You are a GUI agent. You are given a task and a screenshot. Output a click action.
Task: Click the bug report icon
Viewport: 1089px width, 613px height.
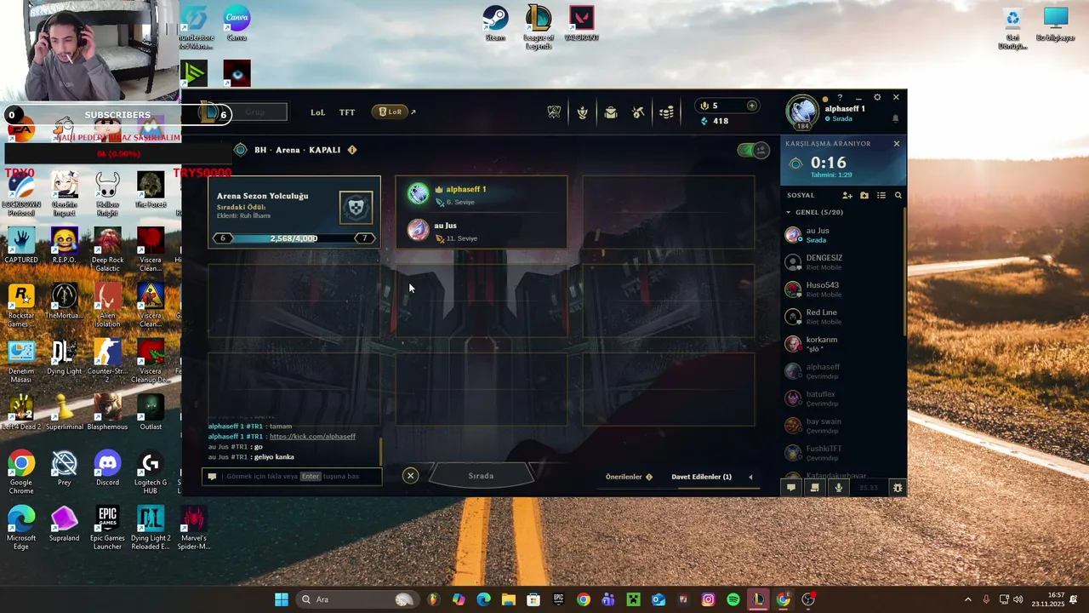(897, 488)
